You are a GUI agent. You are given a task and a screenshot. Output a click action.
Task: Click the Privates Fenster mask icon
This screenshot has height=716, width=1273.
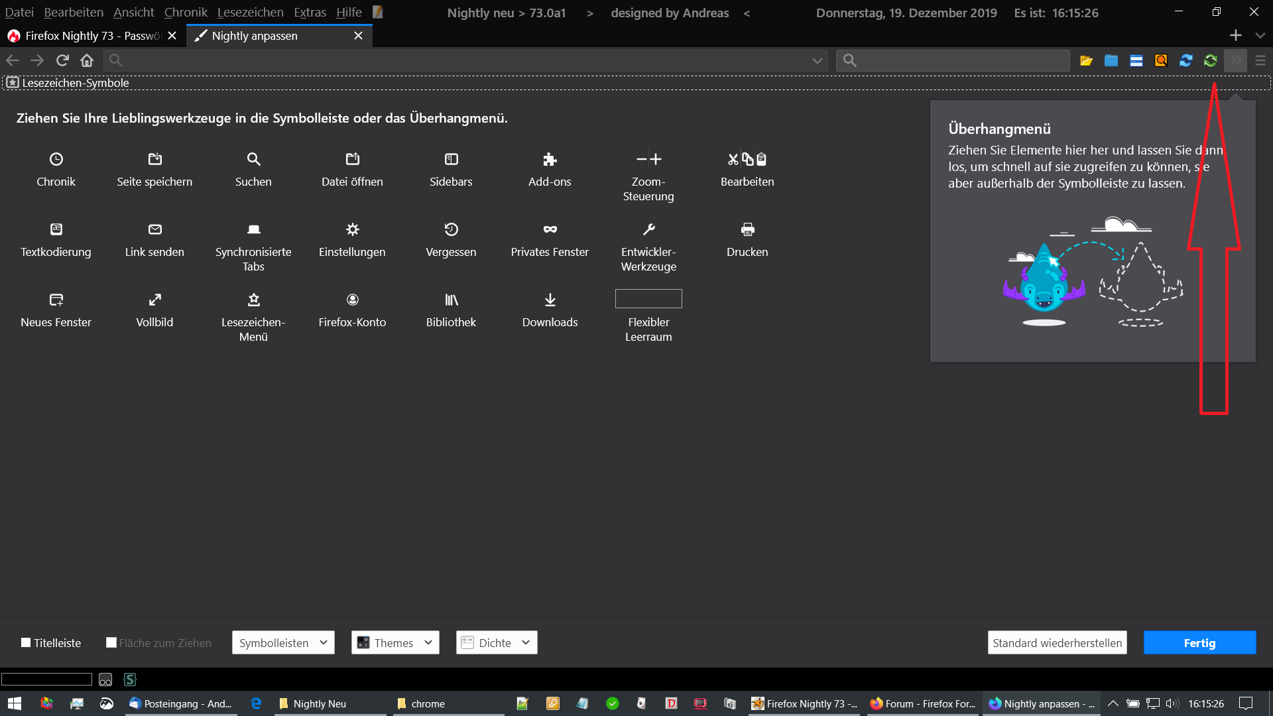tap(550, 229)
